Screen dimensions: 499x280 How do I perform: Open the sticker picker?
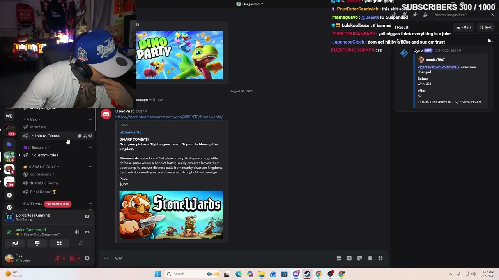(359, 258)
